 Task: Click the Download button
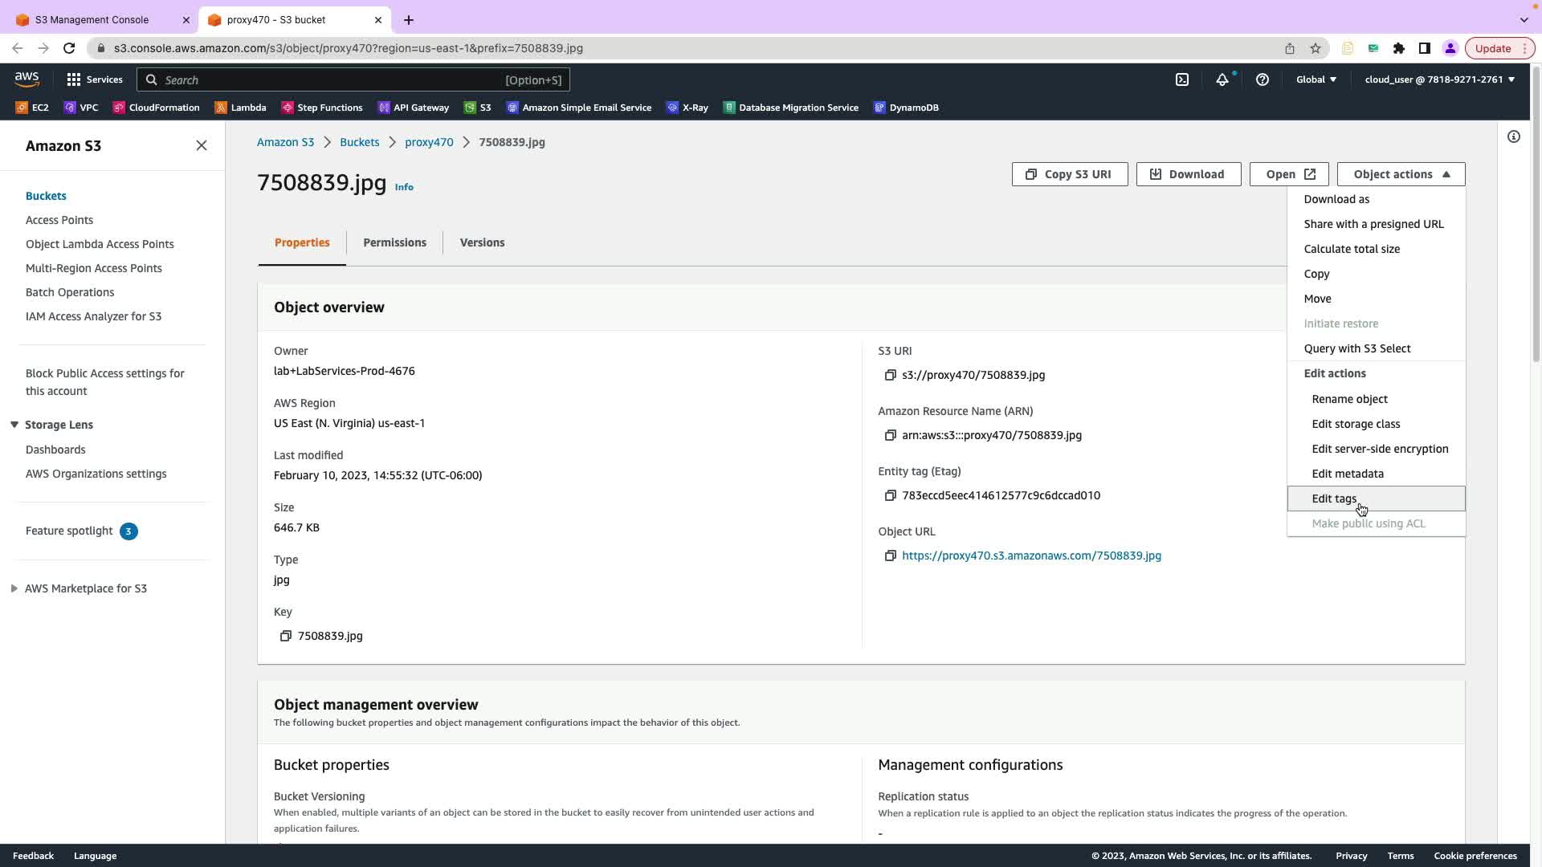coord(1188,174)
